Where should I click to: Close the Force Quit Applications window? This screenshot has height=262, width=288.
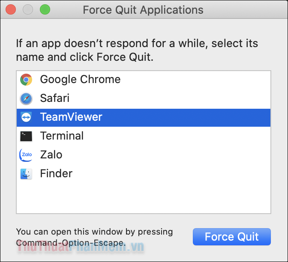pyautogui.click(x=11, y=9)
